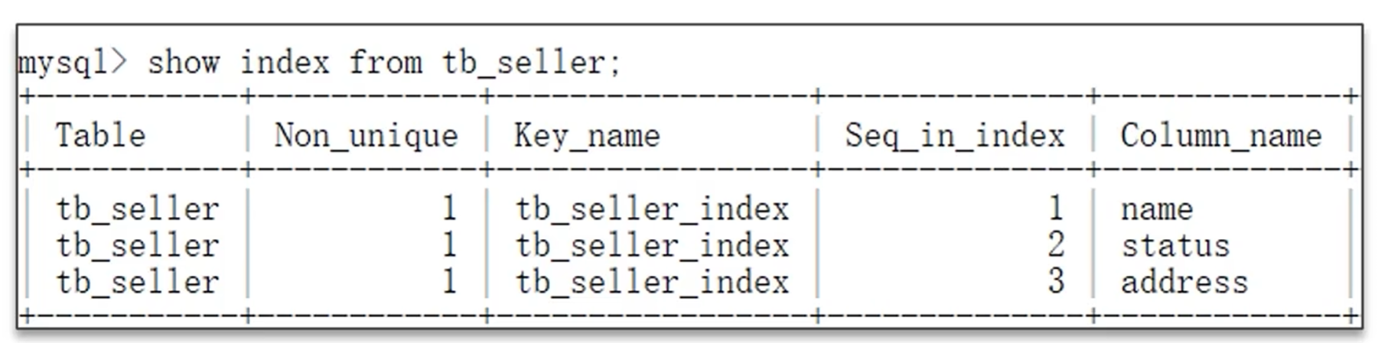Click tb_seller_index in the name row

coord(652,209)
